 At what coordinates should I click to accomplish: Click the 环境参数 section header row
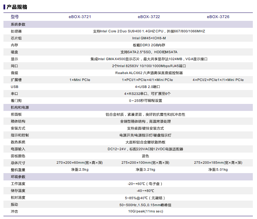[18, 177]
